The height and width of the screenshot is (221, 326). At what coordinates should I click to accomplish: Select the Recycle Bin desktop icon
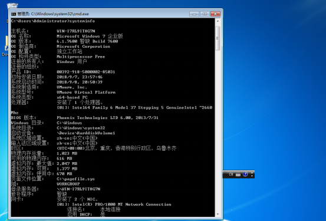point(12,6)
